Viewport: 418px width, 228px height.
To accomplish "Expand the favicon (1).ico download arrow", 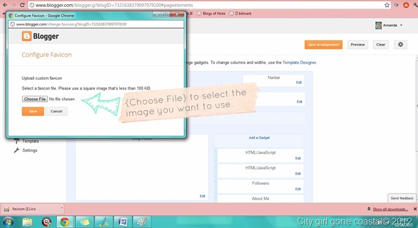I will (x=62, y=209).
